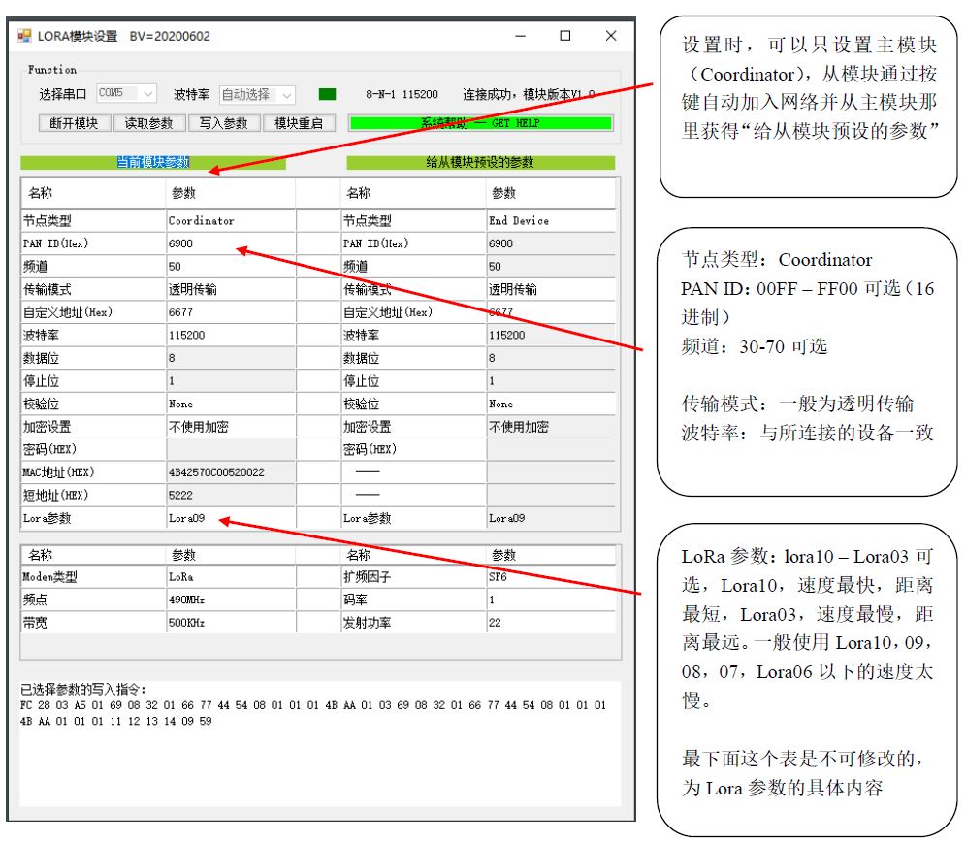Click 自定义地址 value 6677 in current module
966x843 pixels.
click(x=231, y=312)
